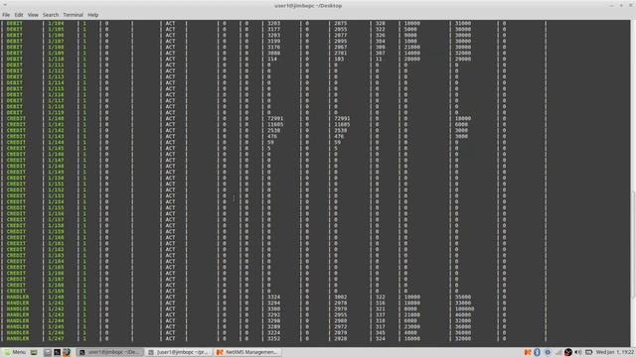Screen dimensions: 636x357
Task: Click the DEBIT row ID 1/104
Action: click(x=56, y=23)
